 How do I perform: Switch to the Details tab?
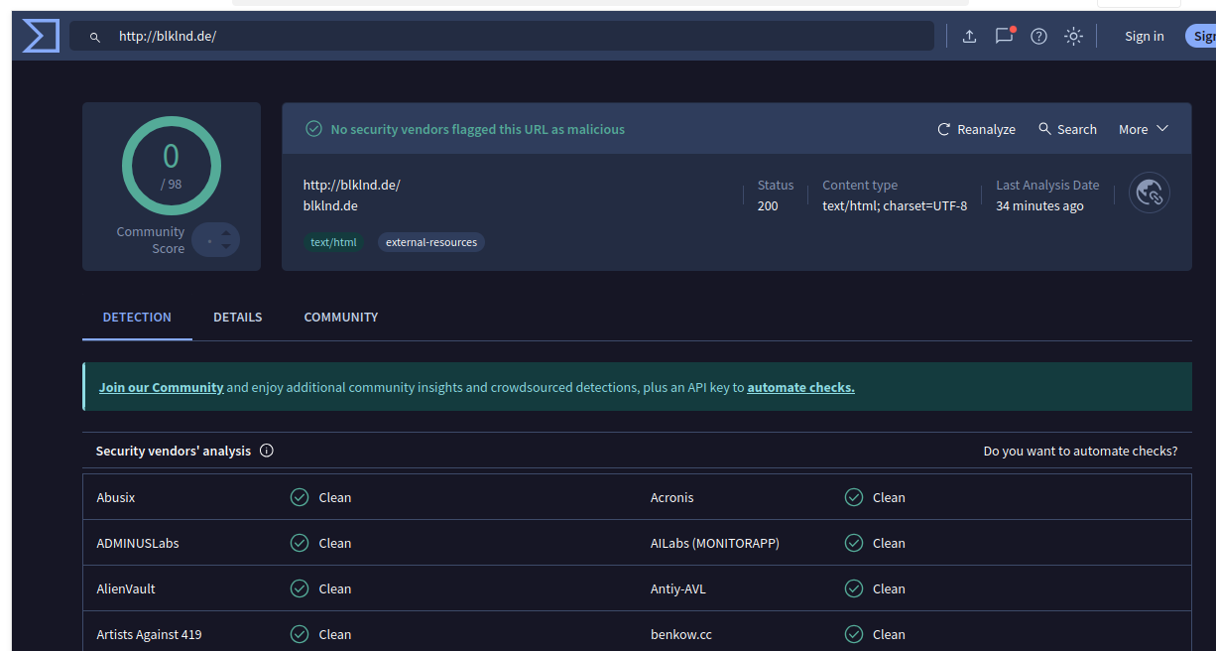[x=237, y=318]
